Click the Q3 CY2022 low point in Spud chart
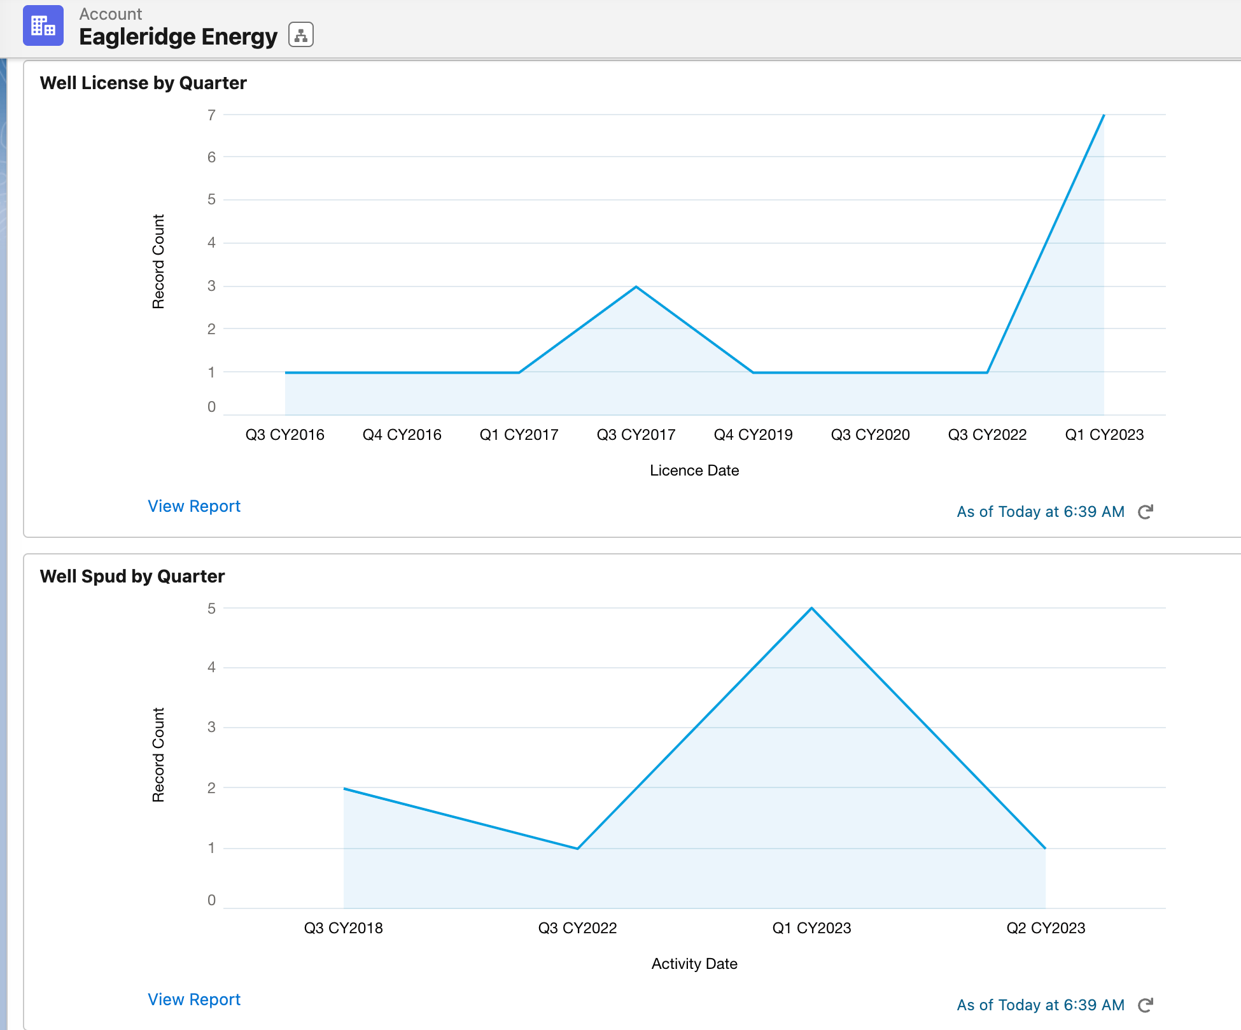This screenshot has height=1030, width=1241. (x=577, y=848)
